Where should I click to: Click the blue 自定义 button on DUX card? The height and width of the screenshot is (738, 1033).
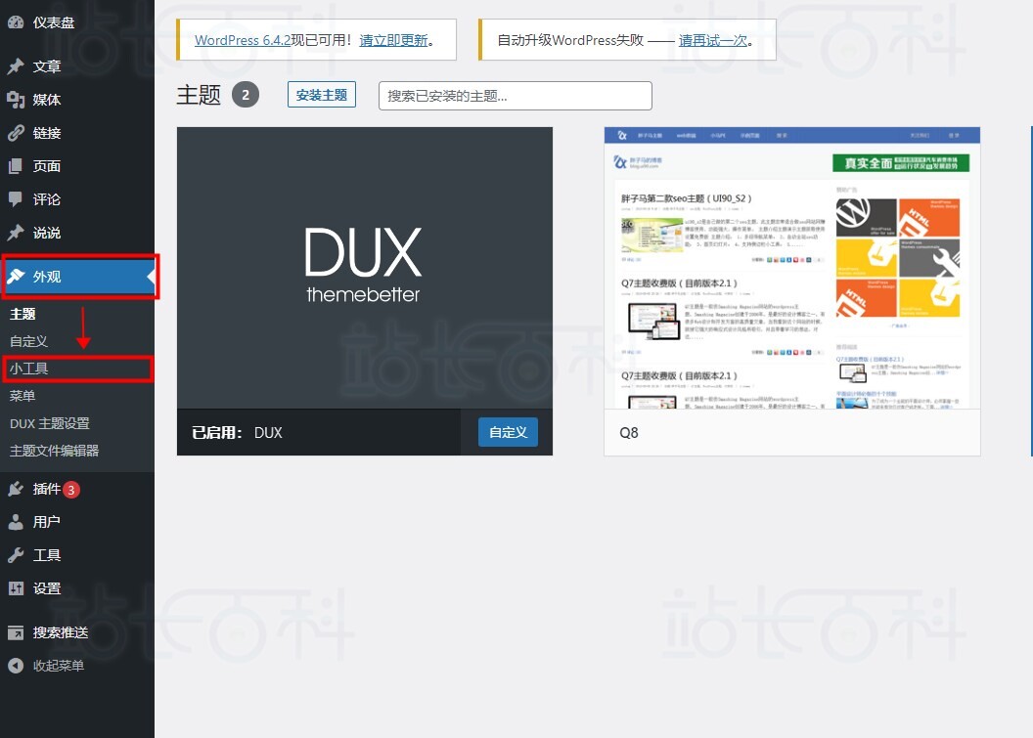point(508,432)
